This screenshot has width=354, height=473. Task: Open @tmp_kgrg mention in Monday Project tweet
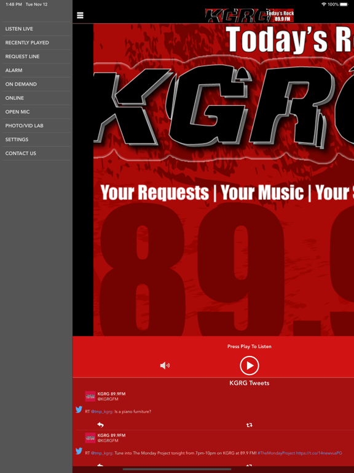pyautogui.click(x=102, y=453)
